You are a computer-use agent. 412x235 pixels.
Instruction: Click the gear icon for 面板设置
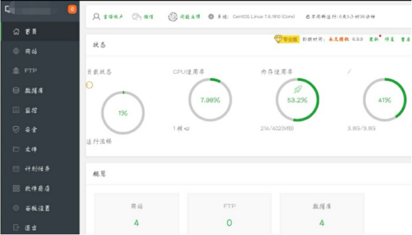coord(16,208)
